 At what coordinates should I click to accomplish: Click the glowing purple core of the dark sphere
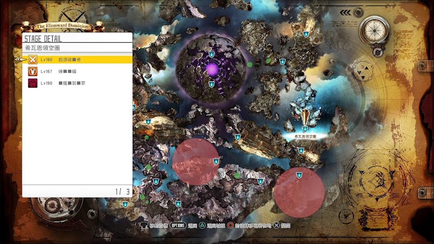212,69
